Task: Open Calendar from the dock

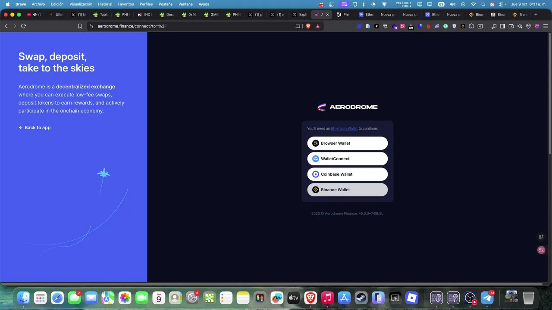Action: (159, 298)
